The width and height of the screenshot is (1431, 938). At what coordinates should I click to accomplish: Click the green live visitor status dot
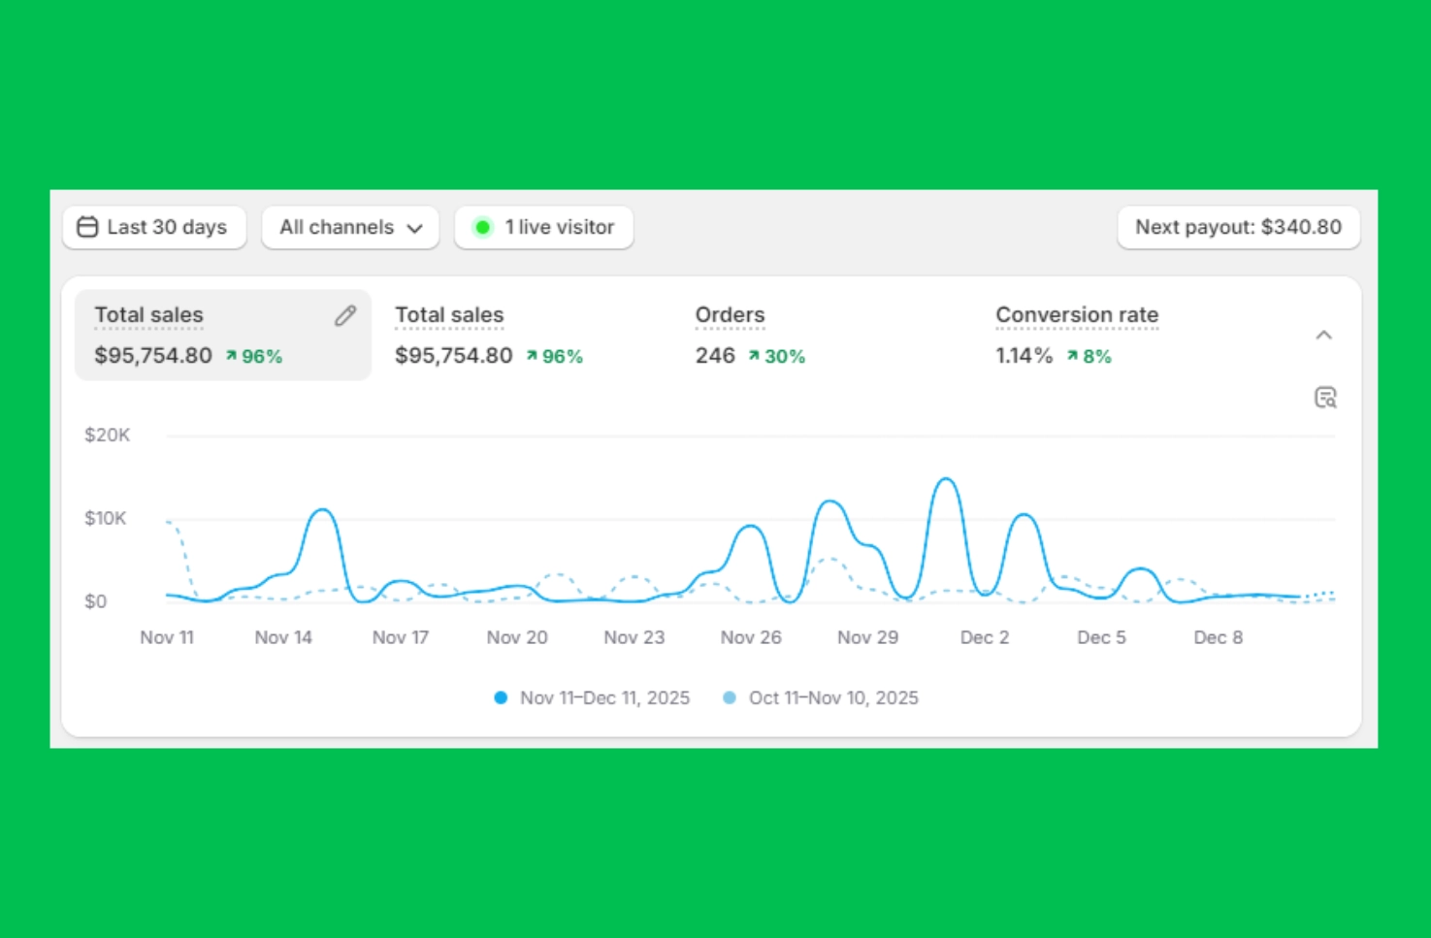point(482,227)
